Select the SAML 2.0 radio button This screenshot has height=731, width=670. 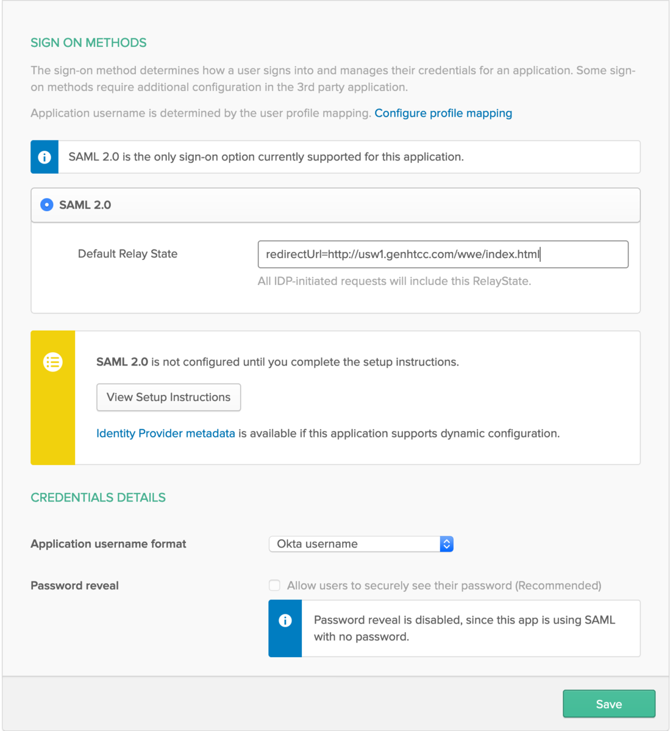point(46,204)
